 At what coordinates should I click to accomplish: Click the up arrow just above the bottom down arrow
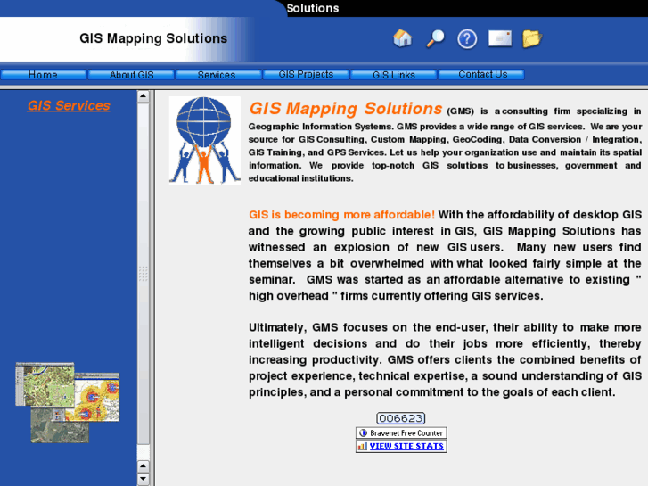(143, 466)
